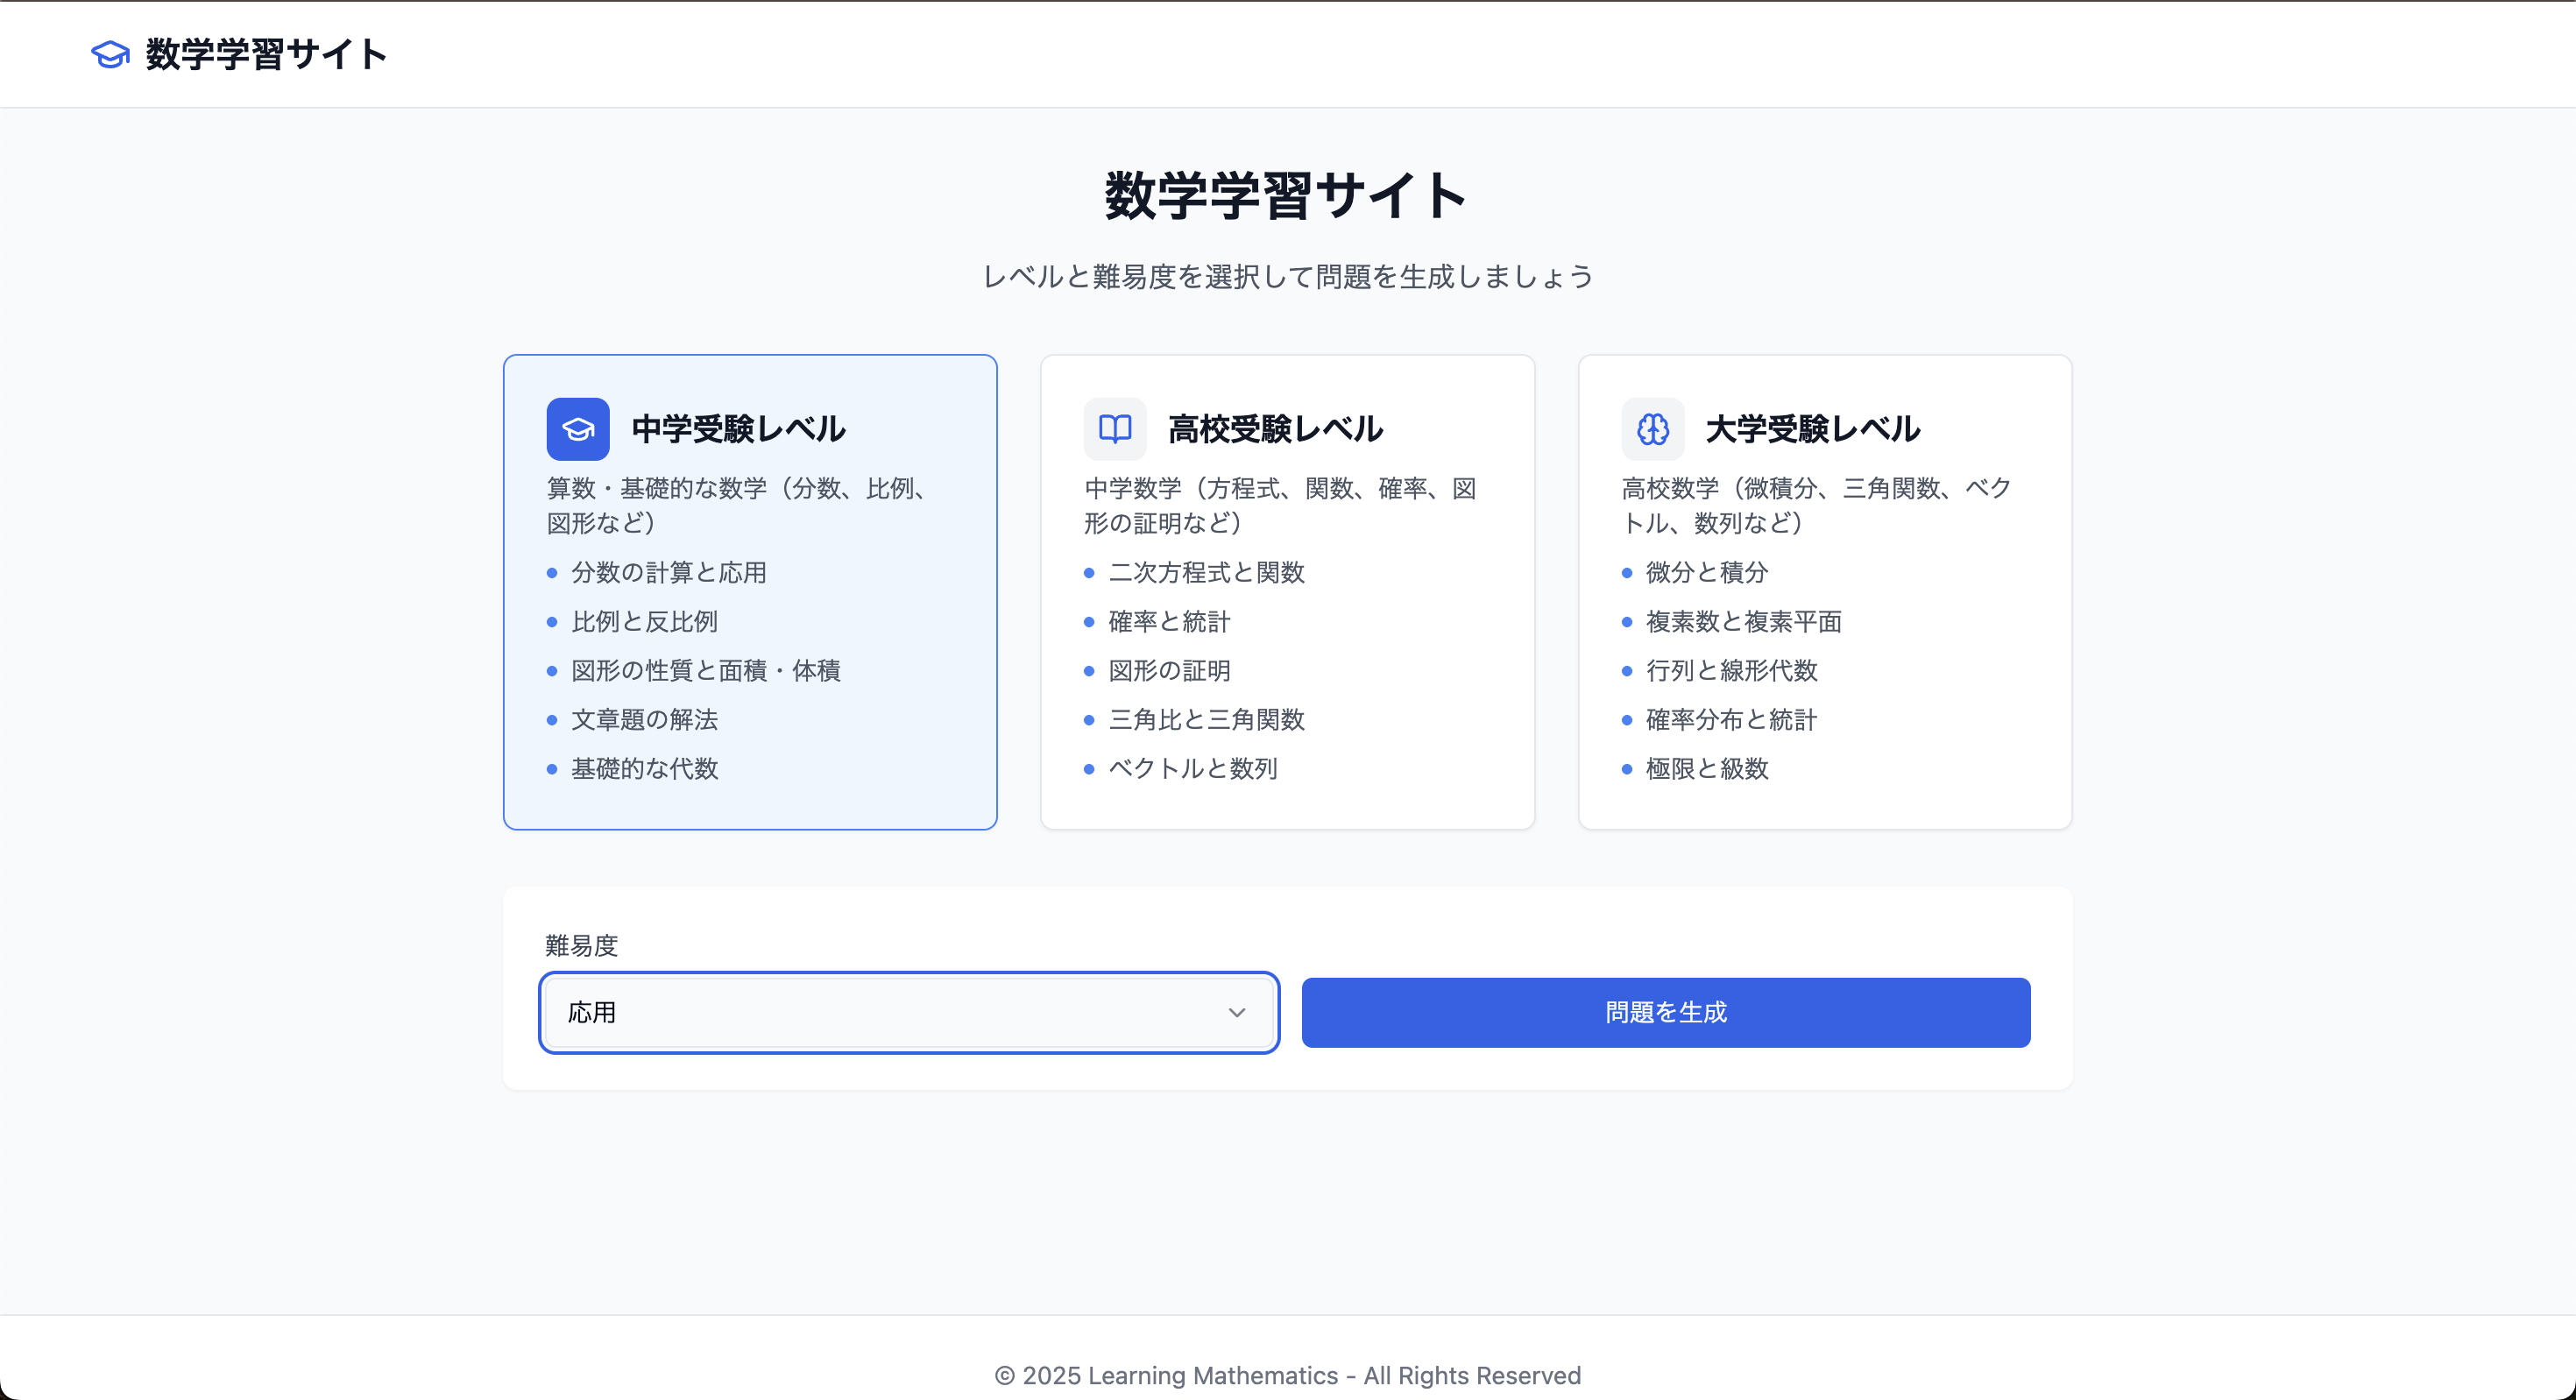Click the 2025 Learning Mathematics footer text
This screenshot has width=2576, height=1400.
[1287, 1375]
